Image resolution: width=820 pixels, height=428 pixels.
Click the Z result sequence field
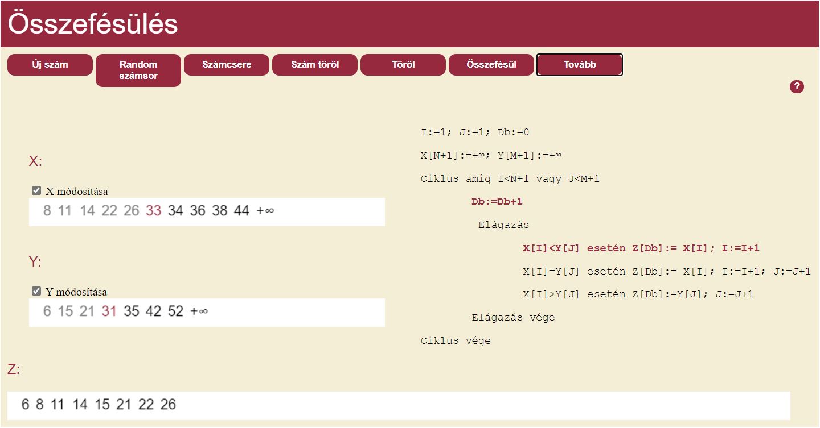click(399, 405)
